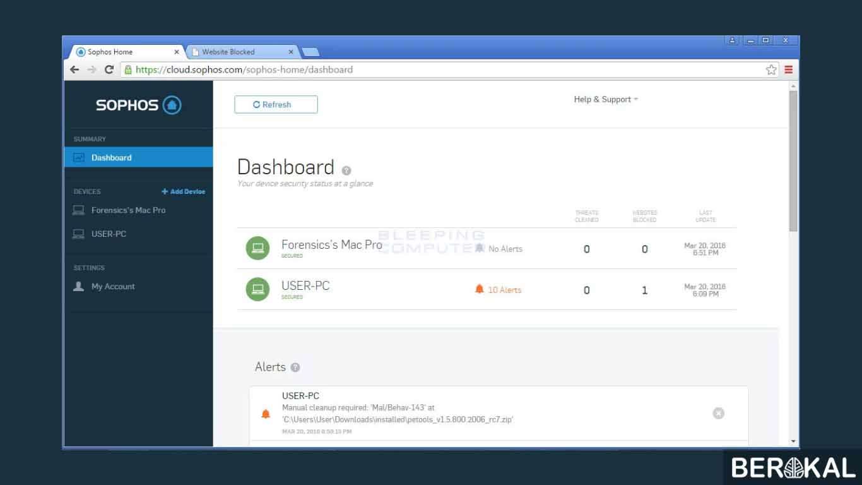Click the grey bell next to No Alerts

pos(480,248)
